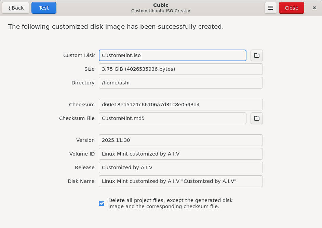Click the Release field
Image resolution: width=322 pixels, height=228 pixels.
pyautogui.click(x=180, y=167)
